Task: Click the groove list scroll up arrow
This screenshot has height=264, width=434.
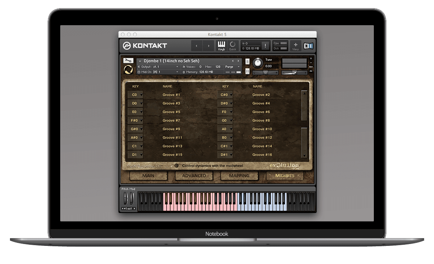Action: pos(304,94)
